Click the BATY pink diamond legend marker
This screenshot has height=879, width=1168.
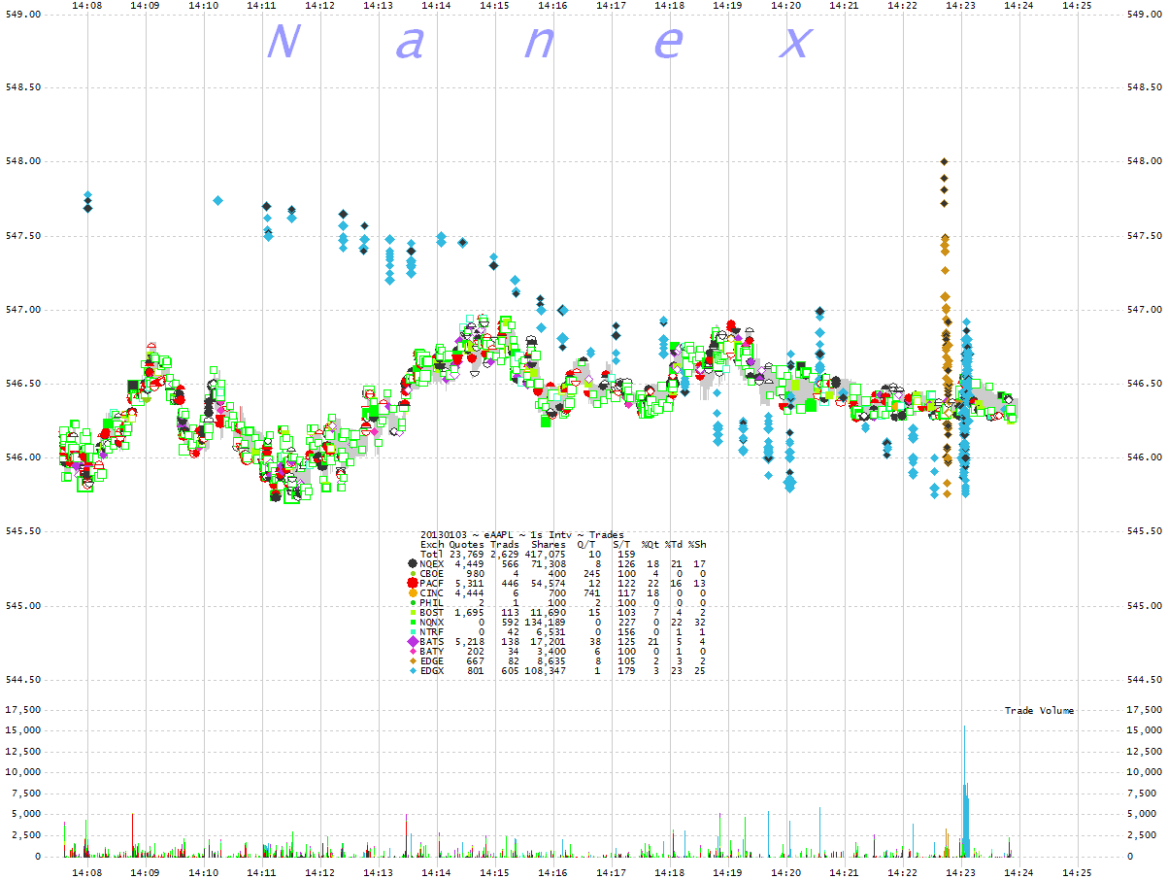pyautogui.click(x=414, y=651)
